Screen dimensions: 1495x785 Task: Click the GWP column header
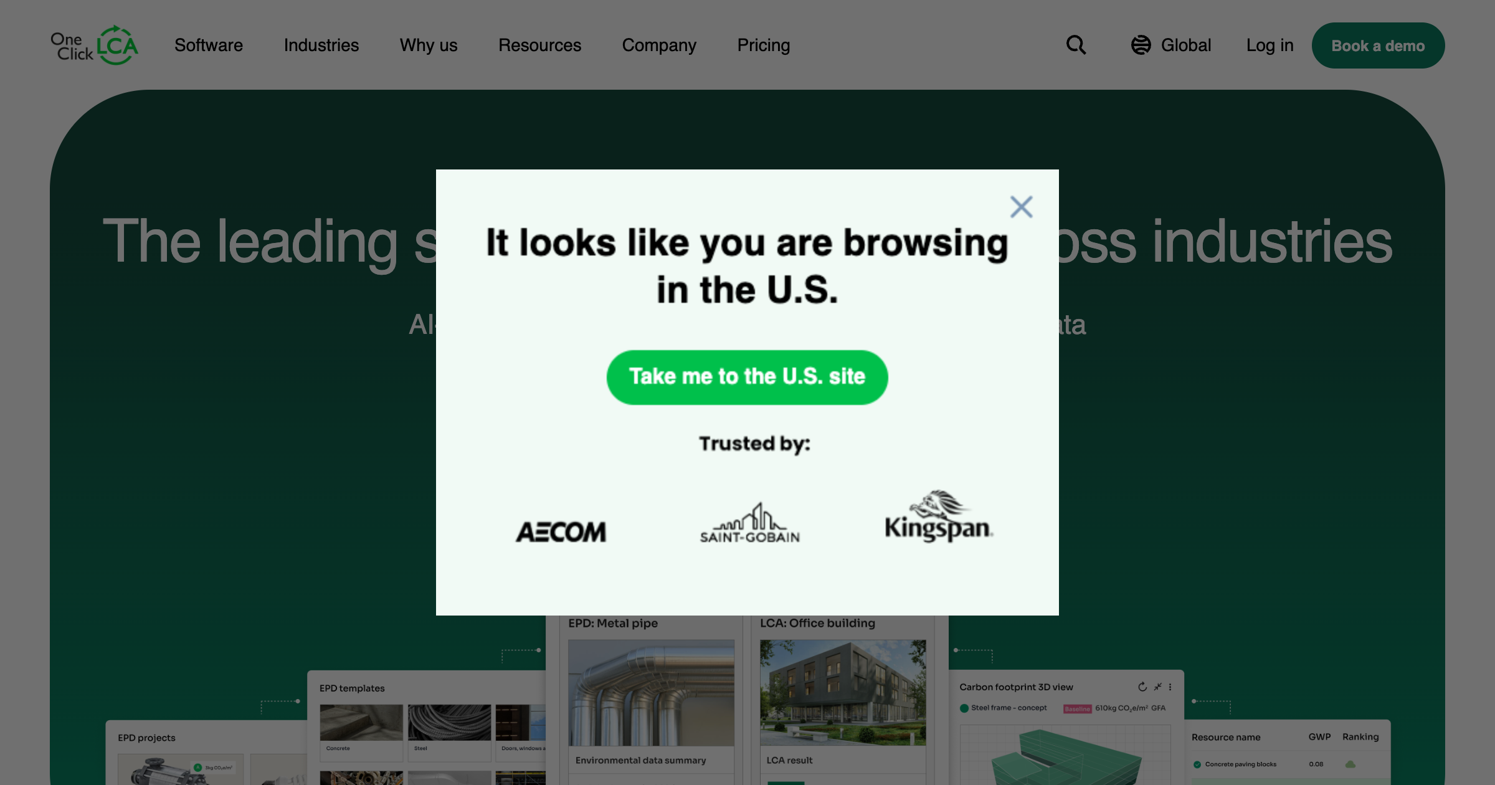click(1319, 737)
